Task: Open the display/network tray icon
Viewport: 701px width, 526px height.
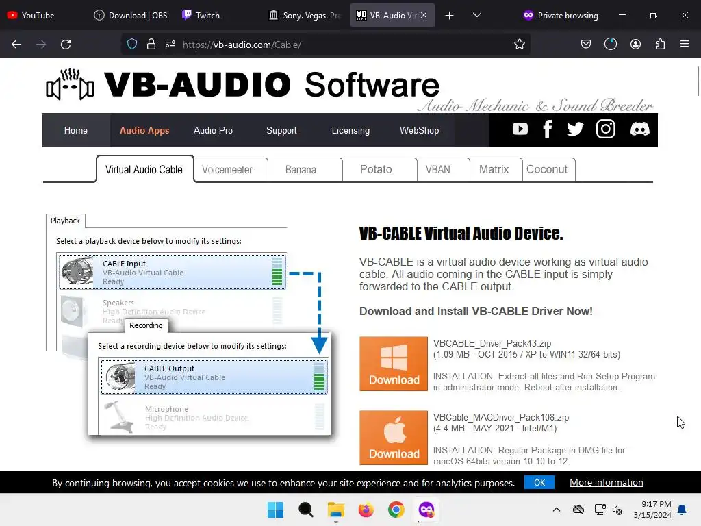Action: tap(600, 510)
